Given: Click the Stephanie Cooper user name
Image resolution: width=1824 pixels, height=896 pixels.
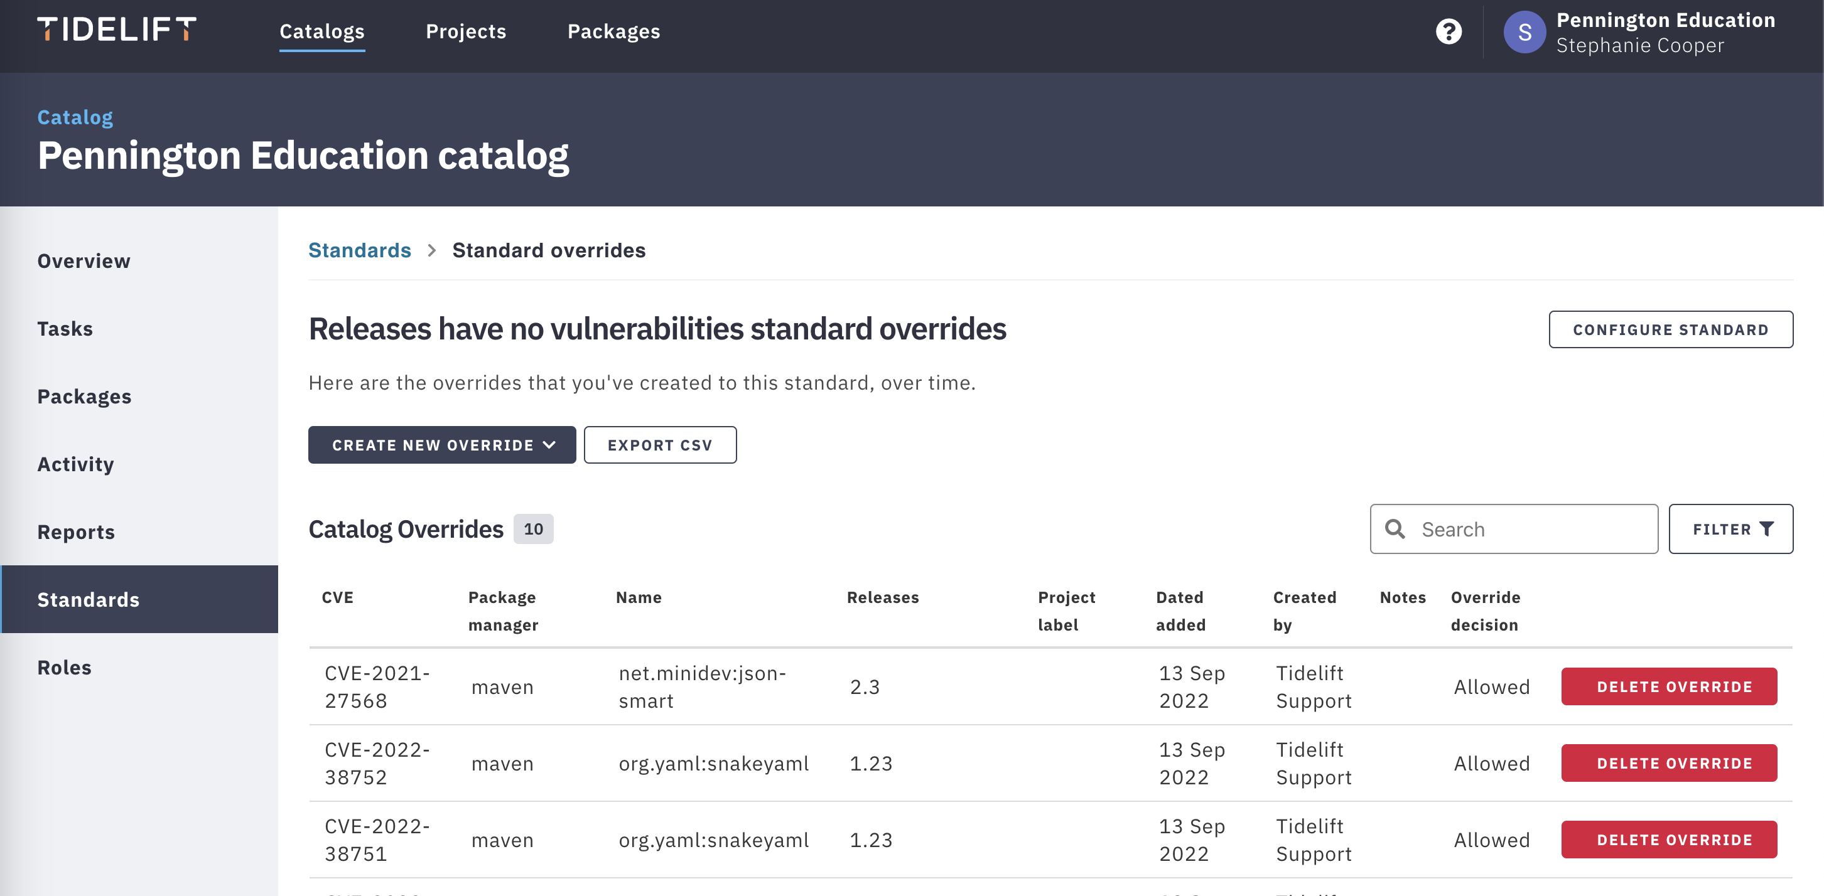Looking at the screenshot, I should (x=1639, y=45).
